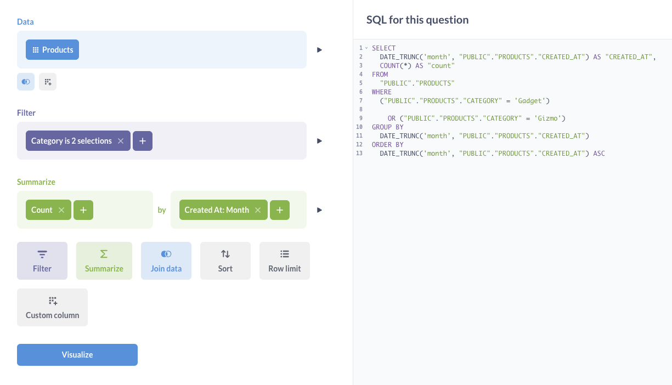
Task: Click the Visualize button
Action: [77, 354]
